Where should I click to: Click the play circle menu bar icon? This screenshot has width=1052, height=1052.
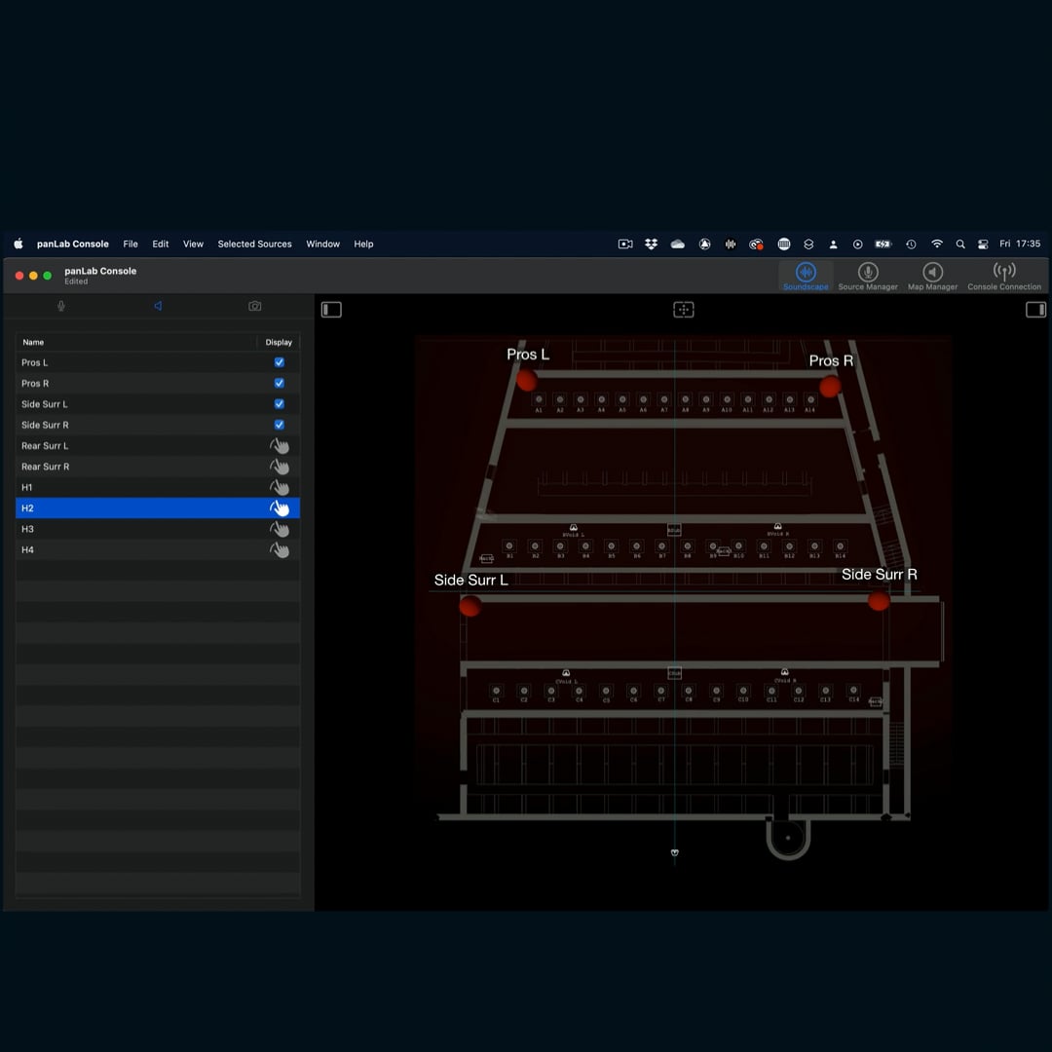(x=857, y=244)
